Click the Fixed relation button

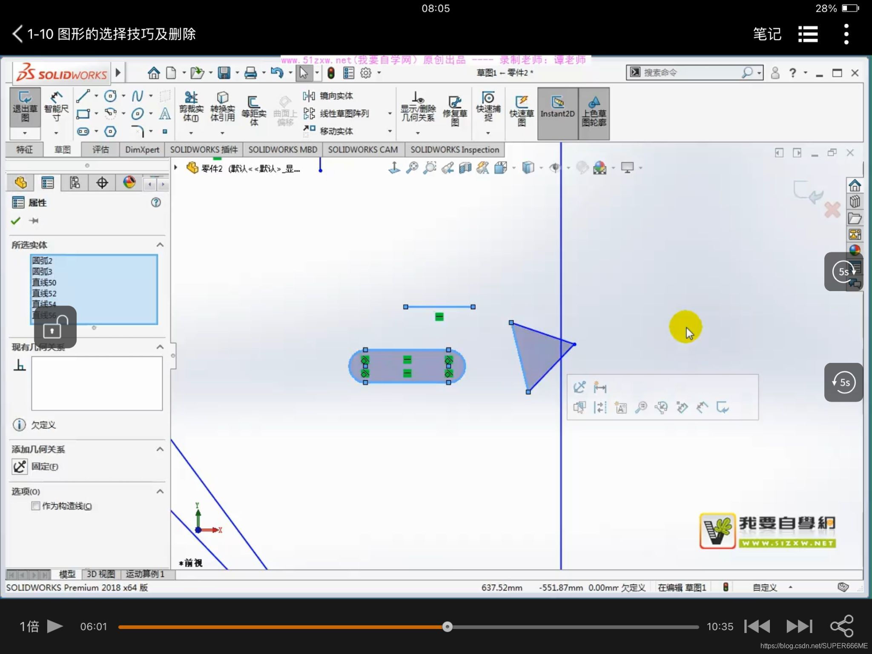[x=20, y=467]
